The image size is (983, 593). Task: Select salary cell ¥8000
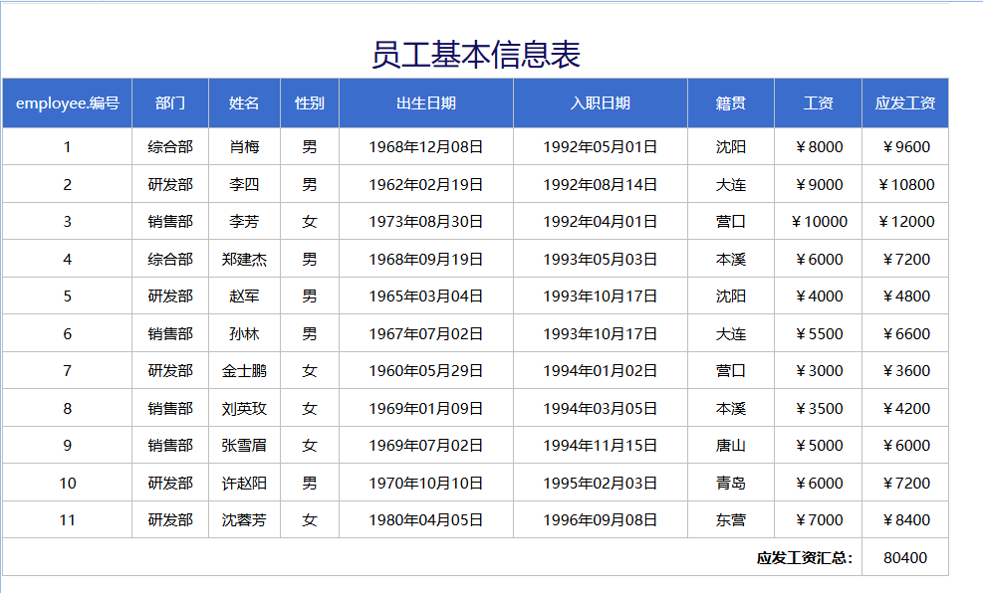pos(818,147)
